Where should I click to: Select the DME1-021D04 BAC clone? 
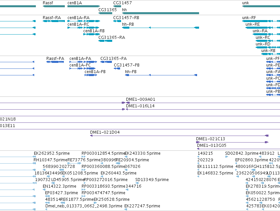(179, 136)
